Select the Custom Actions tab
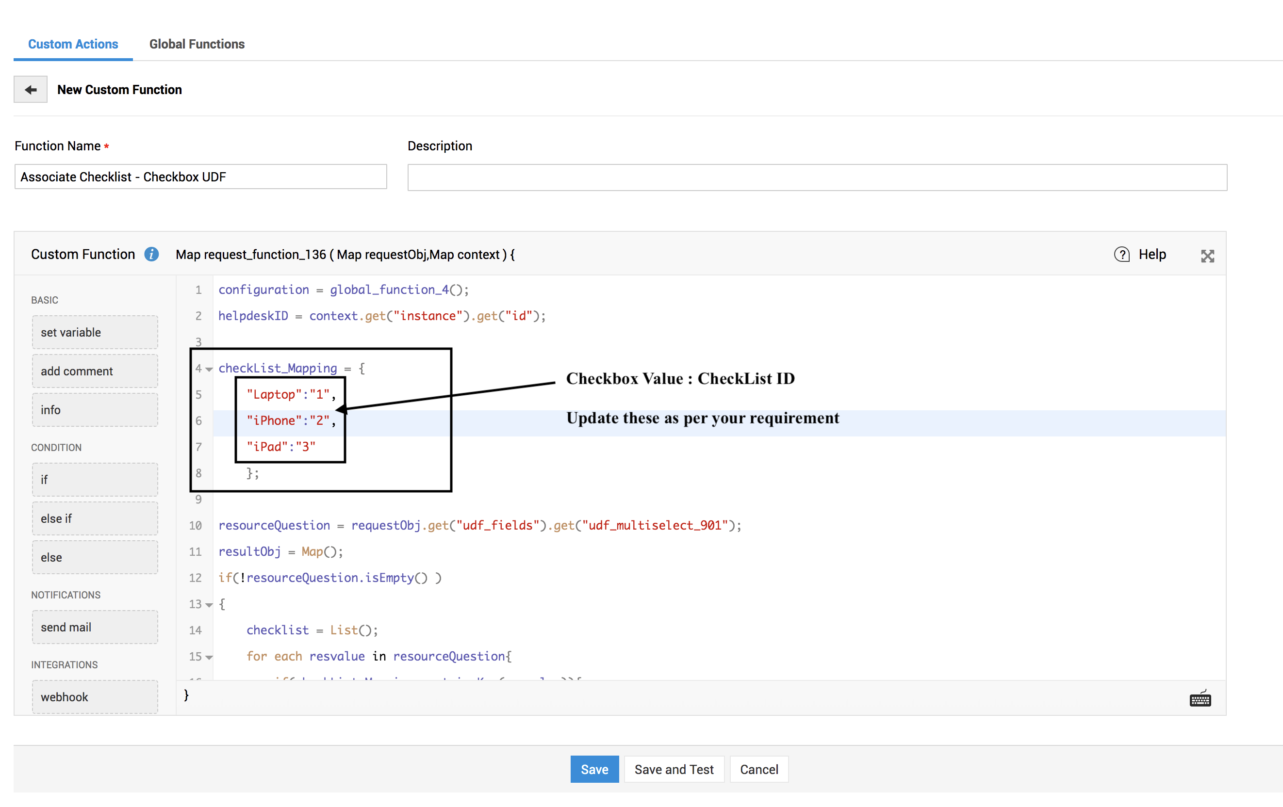The width and height of the screenshot is (1283, 807). point(73,44)
